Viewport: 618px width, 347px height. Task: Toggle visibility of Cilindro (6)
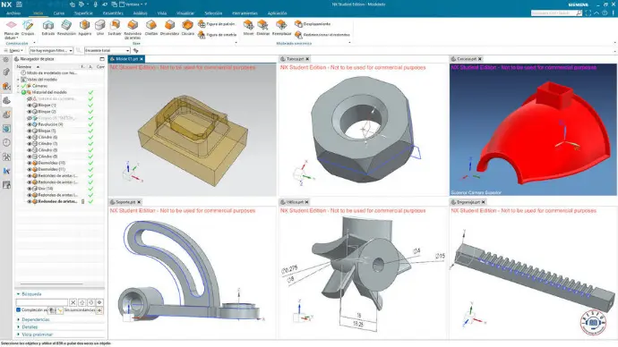pyautogui.click(x=30, y=138)
